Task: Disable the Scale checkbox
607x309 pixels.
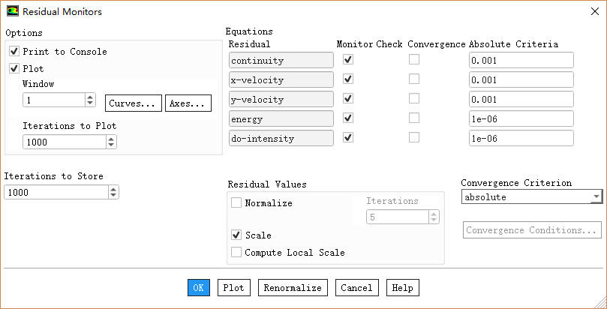Action: pos(237,235)
